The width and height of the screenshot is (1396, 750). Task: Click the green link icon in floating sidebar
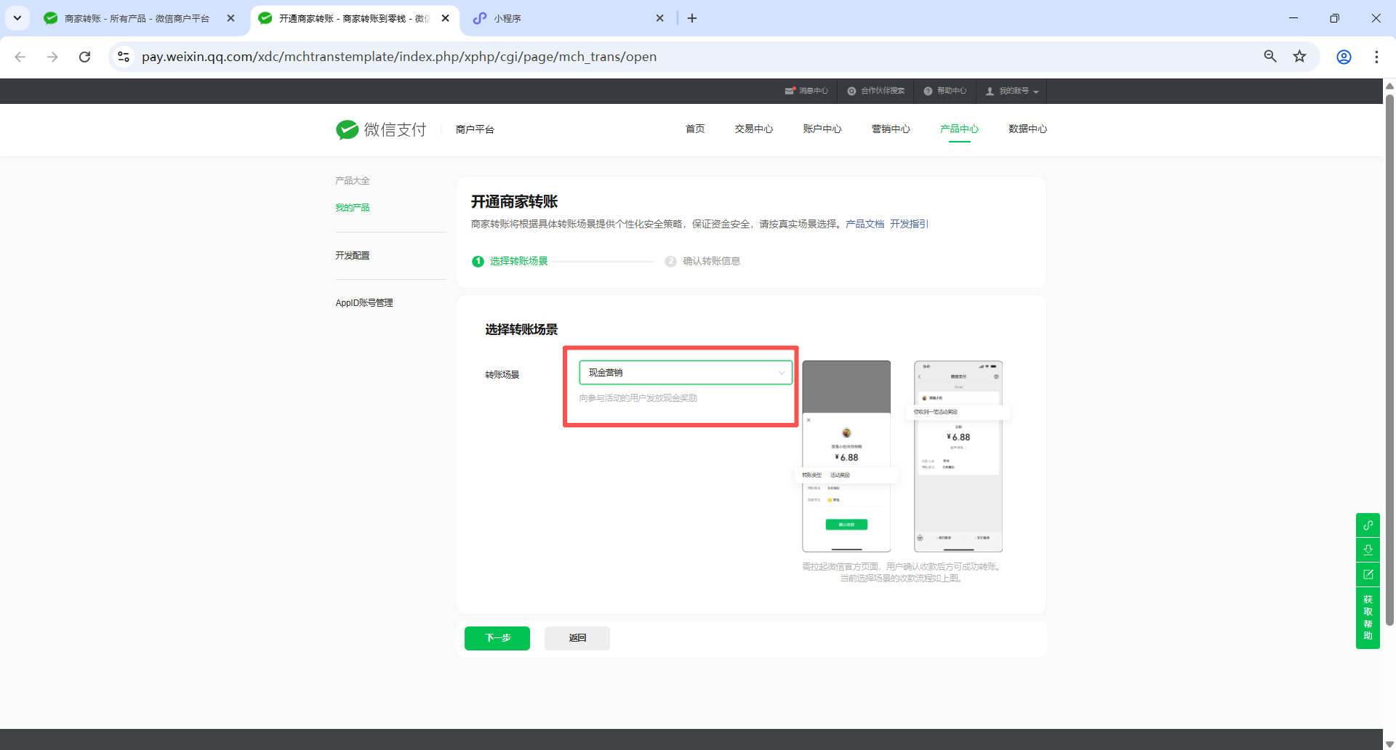(x=1368, y=525)
